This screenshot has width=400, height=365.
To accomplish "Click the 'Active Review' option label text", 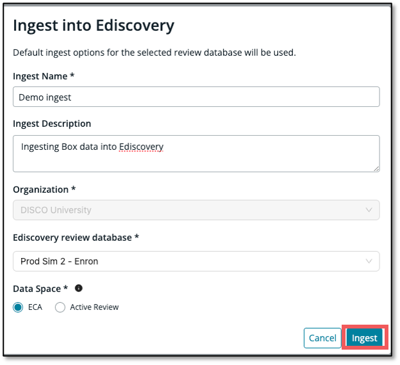I will coord(94,307).
